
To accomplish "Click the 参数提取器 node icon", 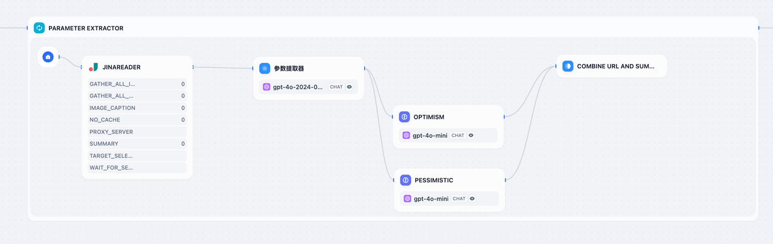I will click(265, 68).
